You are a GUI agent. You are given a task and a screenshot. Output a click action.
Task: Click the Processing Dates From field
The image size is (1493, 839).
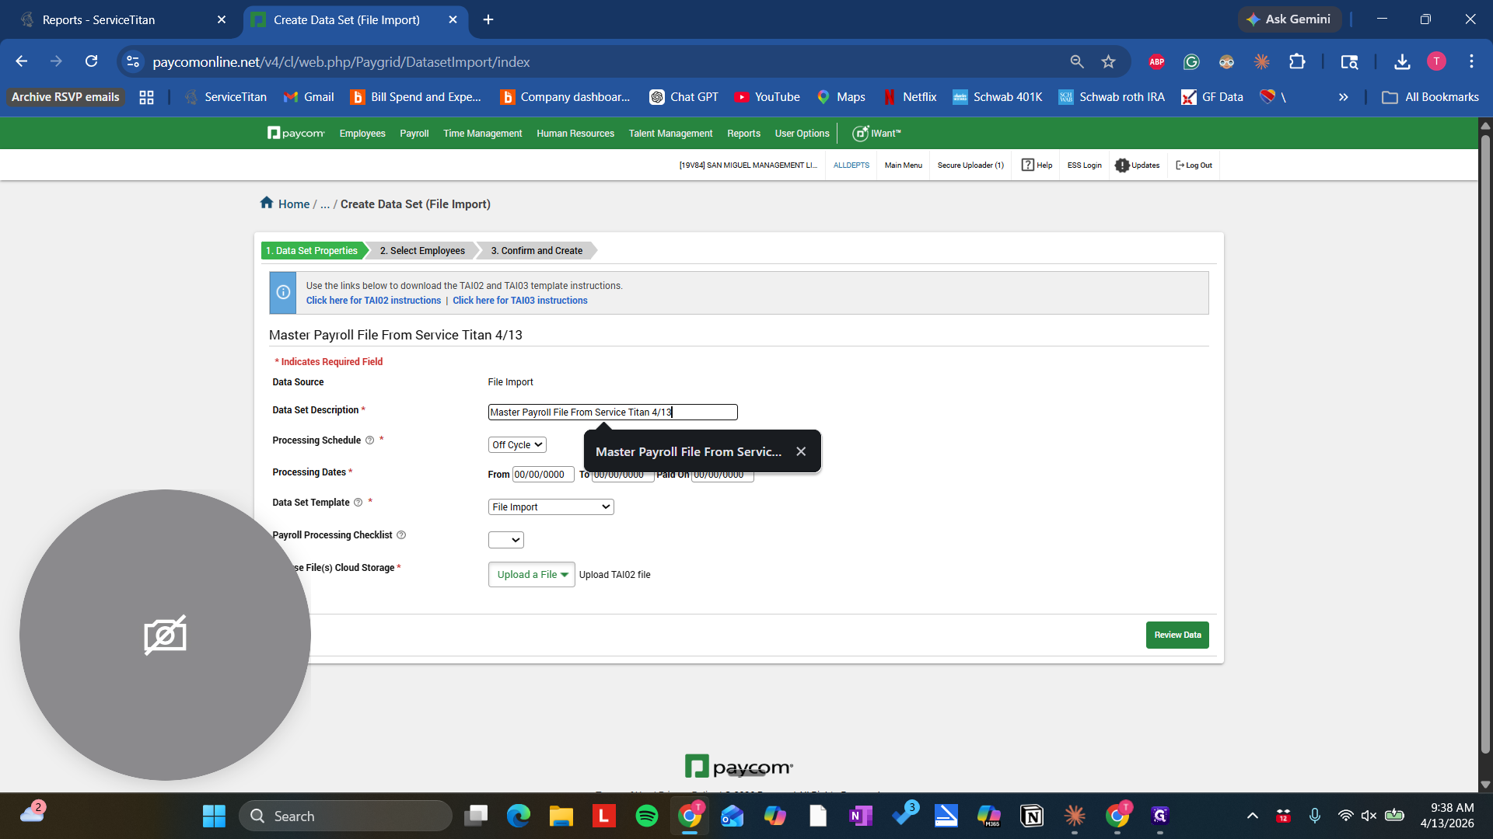[x=543, y=475]
